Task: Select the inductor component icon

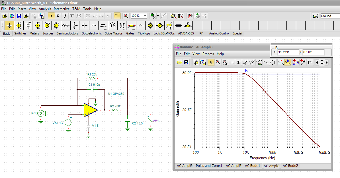Action: coord(94,26)
